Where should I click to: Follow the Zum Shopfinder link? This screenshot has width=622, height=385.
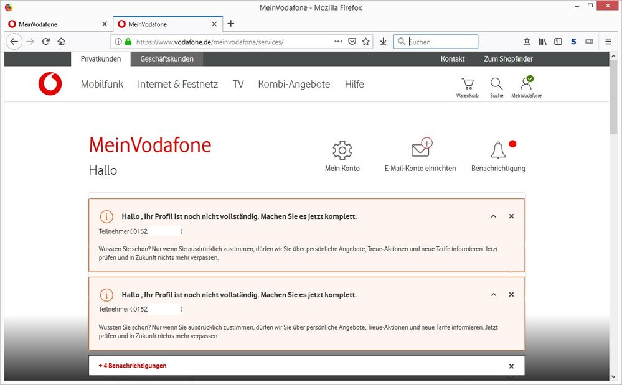pyautogui.click(x=508, y=59)
